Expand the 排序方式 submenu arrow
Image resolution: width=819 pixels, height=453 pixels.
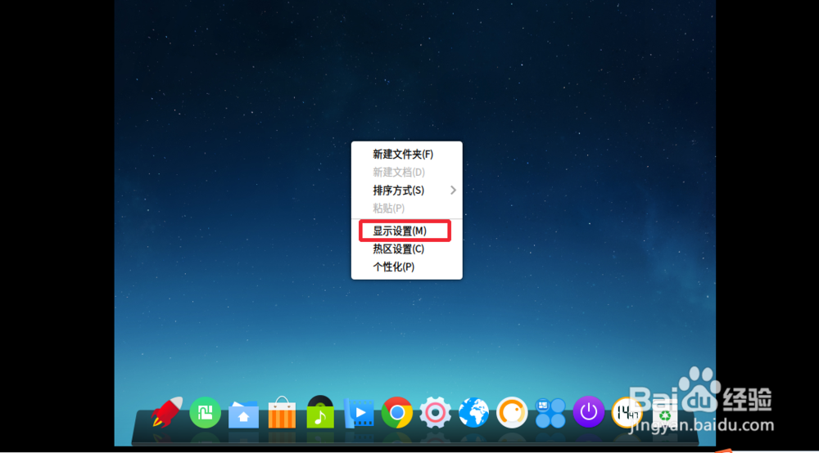click(x=453, y=191)
